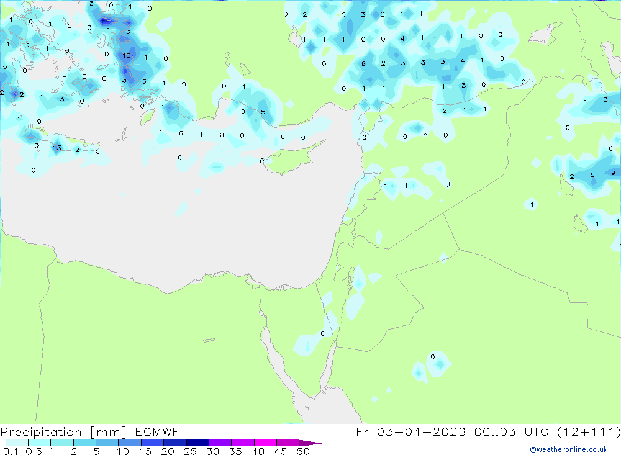Click the legend label '25'
This screenshot has height=455, width=621.
[x=190, y=451]
